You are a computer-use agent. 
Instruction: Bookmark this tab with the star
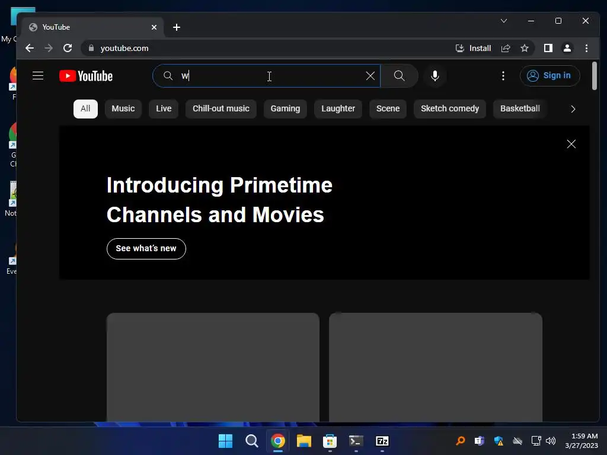pyautogui.click(x=525, y=49)
